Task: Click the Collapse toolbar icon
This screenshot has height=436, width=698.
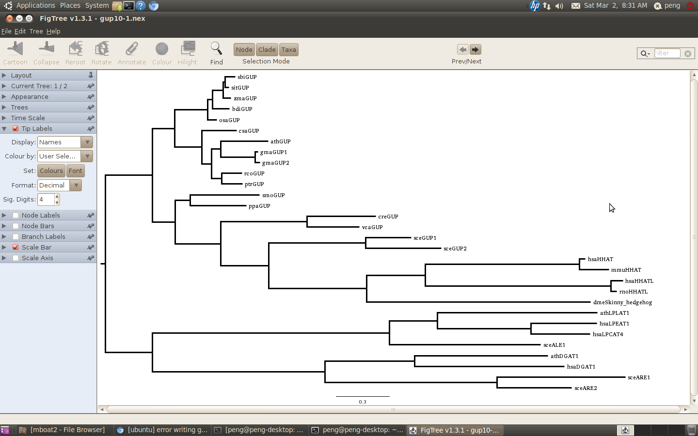Action: pyautogui.click(x=47, y=49)
